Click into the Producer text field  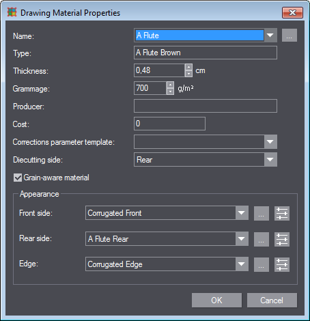click(206, 106)
